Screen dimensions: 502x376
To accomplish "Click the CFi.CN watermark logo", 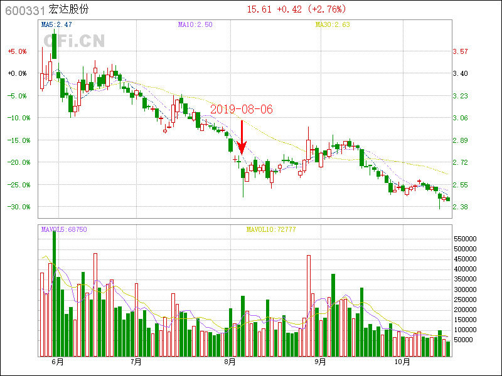I will coord(74,41).
